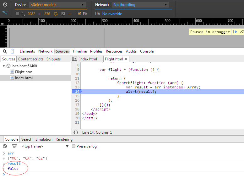Edit the 2082 width value

(31, 14)
